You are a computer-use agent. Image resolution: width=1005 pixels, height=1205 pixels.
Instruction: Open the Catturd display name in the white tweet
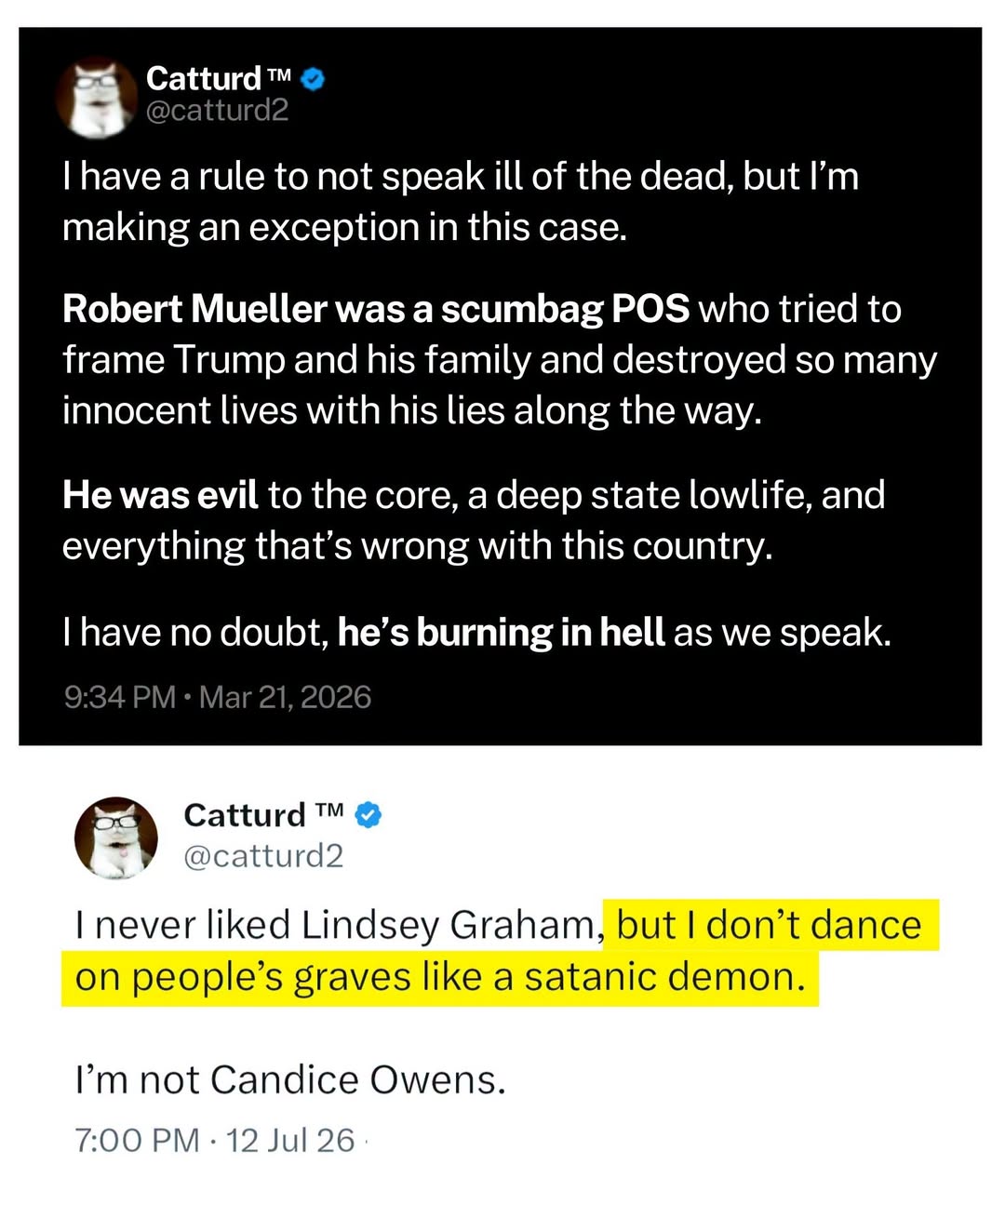point(245,814)
